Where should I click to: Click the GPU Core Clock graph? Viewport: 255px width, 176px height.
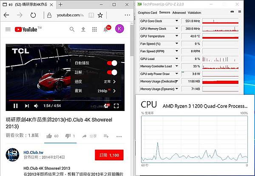[x=220, y=21]
